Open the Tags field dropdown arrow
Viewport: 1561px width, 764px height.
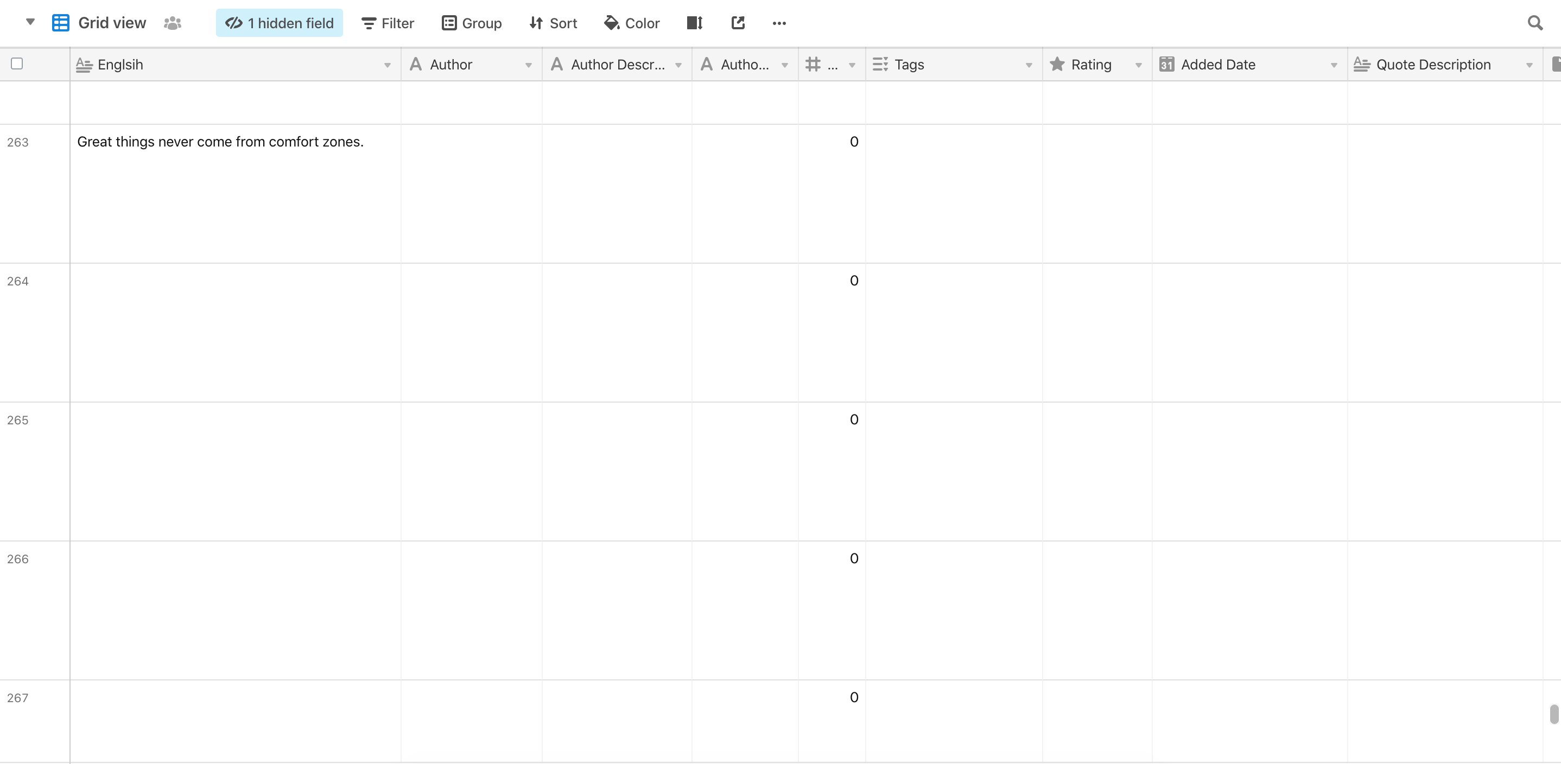[1029, 65]
